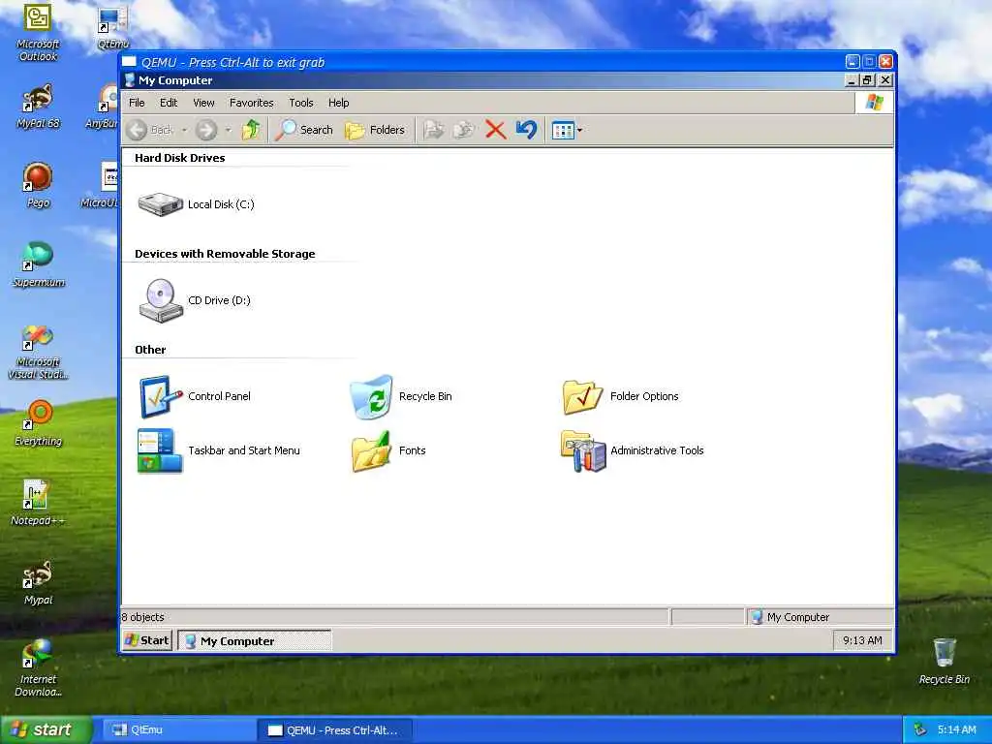Viewport: 992px width, 744px height.
Task: Select the QtEmu desktop shortcut
Action: 113,28
